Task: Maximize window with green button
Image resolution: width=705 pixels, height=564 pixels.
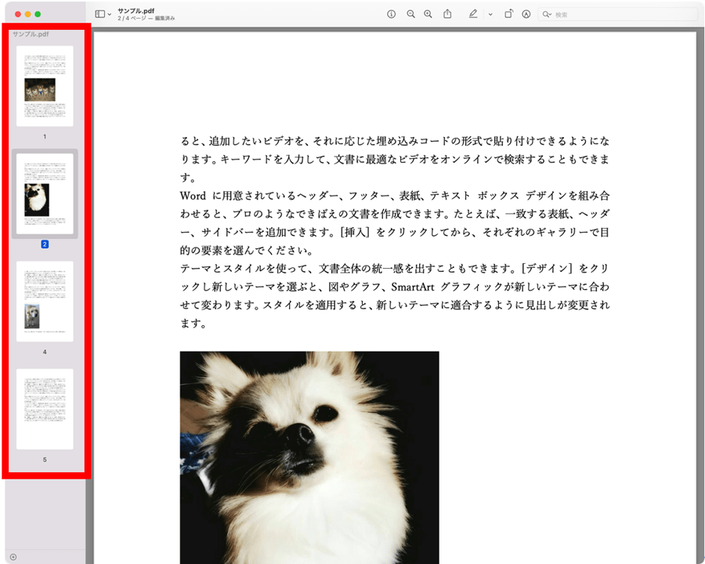Action: [x=38, y=14]
